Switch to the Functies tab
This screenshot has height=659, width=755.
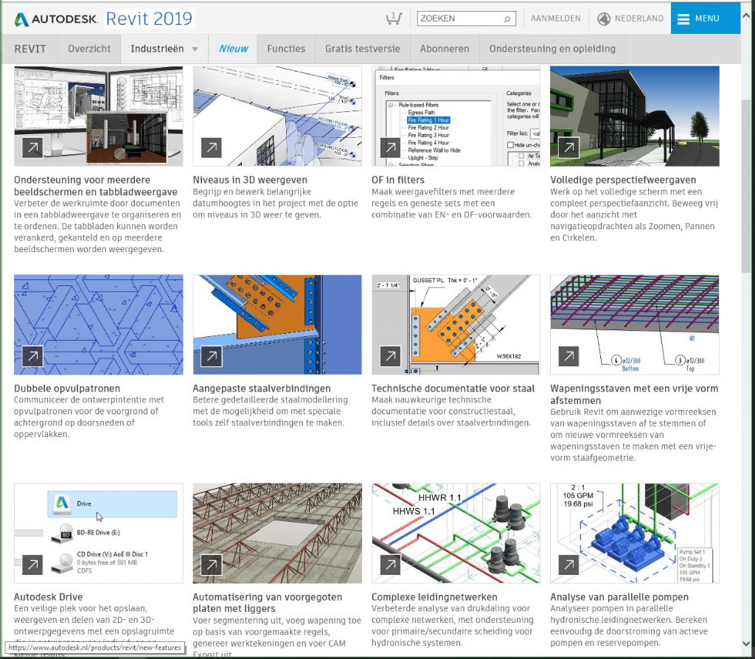pos(286,49)
